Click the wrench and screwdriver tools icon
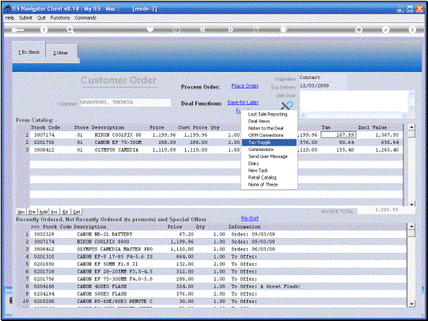Viewport: 428px width, 321px height. click(x=287, y=105)
